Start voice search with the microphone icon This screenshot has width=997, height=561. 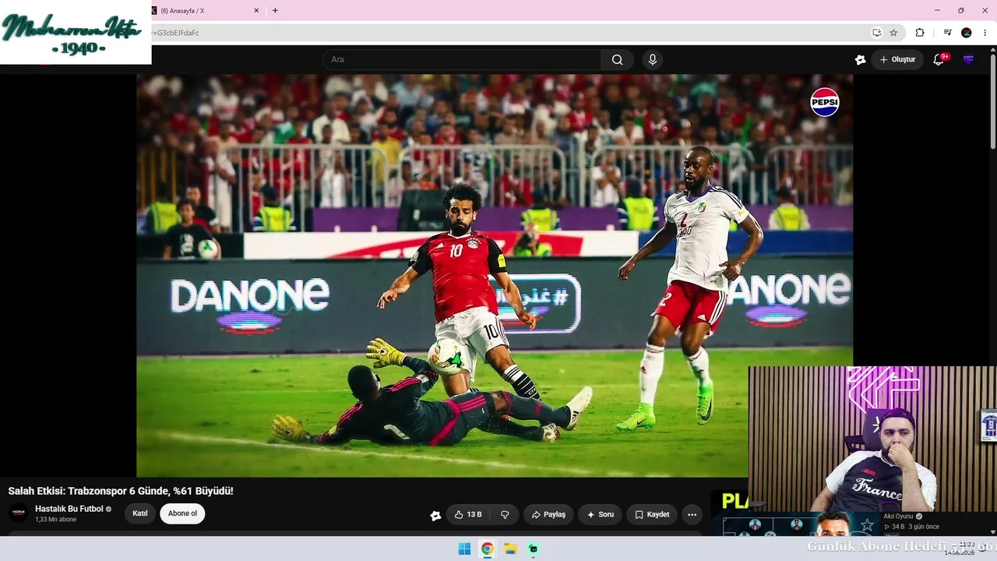[x=653, y=60]
